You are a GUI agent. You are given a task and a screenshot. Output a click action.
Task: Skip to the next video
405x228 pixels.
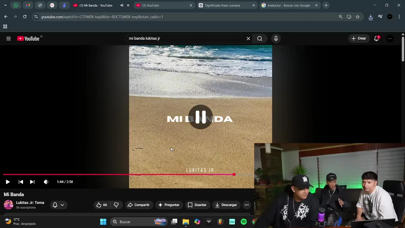point(32,182)
